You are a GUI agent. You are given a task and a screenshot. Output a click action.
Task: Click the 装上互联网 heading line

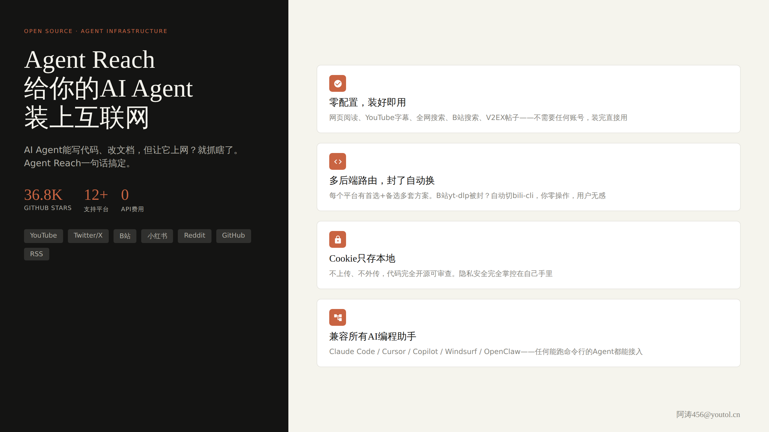(x=87, y=118)
